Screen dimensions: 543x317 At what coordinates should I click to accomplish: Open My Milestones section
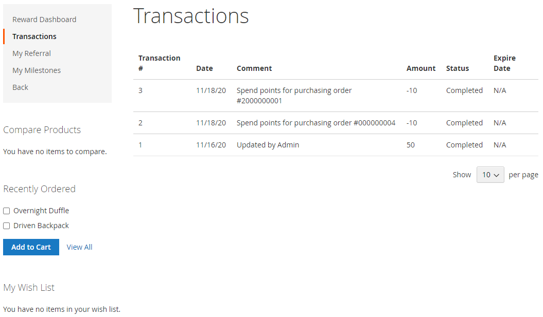coord(37,70)
